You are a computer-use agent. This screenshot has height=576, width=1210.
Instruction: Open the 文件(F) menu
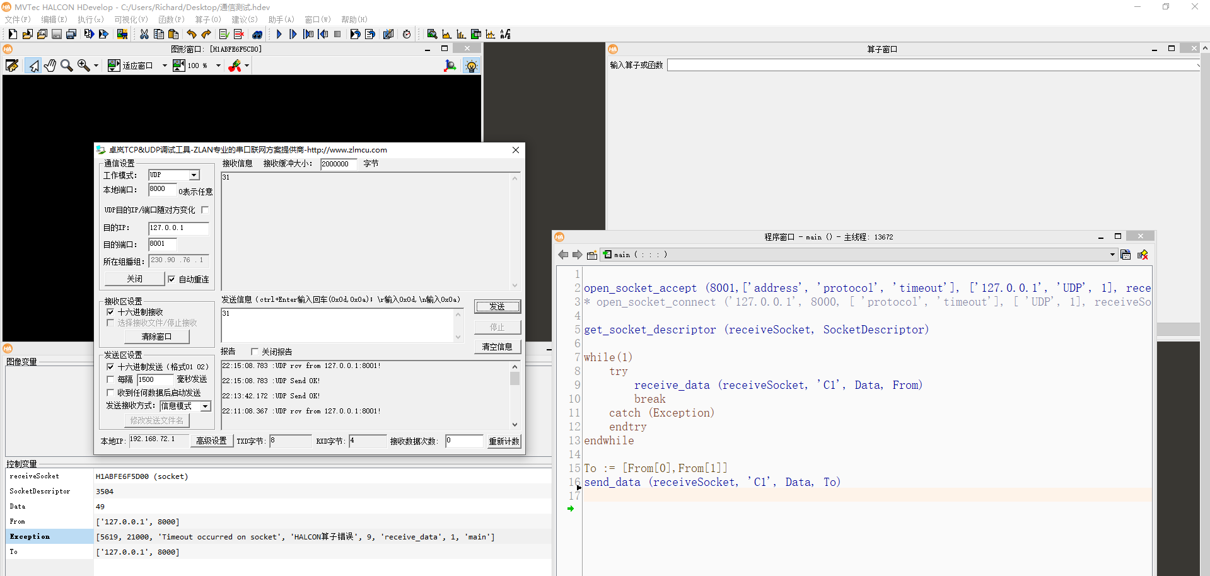click(18, 20)
